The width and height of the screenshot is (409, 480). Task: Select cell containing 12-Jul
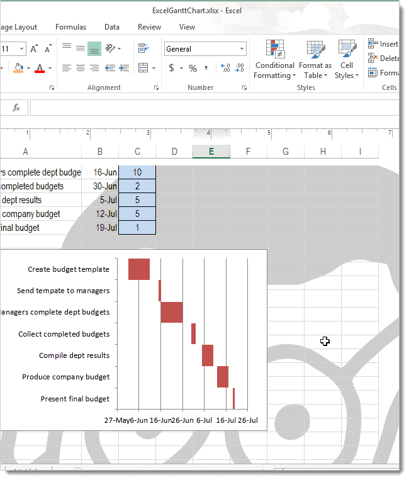pyautogui.click(x=100, y=214)
